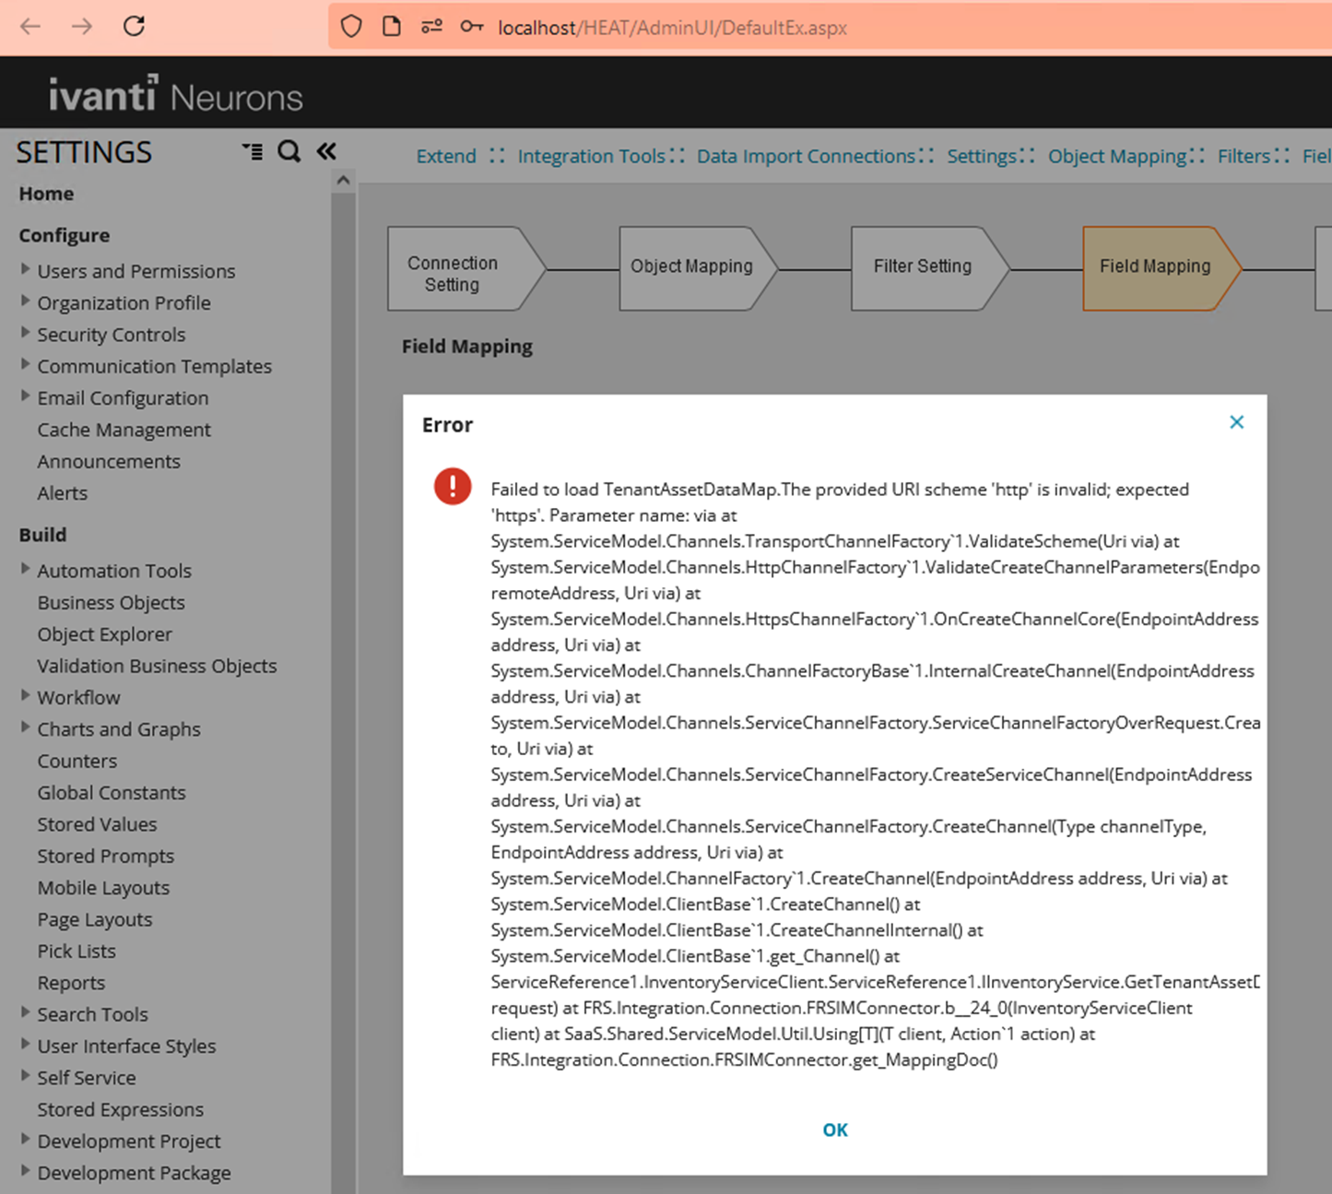Click the browser reload icon
Viewport: 1332px width, 1194px height.
coord(134,27)
